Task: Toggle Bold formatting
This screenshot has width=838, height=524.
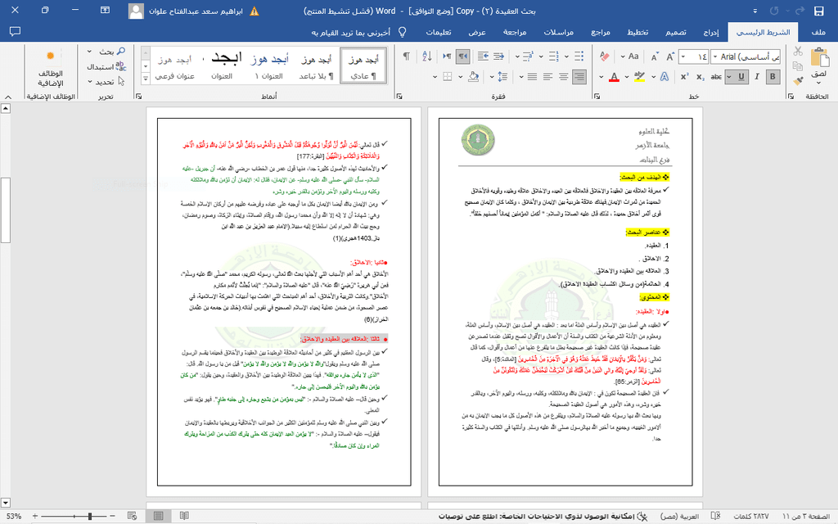Action: pos(773,77)
